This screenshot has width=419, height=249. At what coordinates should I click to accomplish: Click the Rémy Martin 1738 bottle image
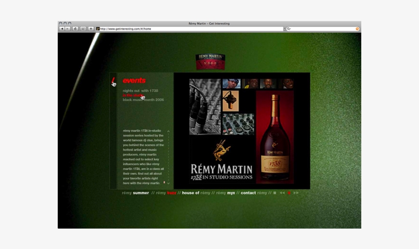(275, 137)
